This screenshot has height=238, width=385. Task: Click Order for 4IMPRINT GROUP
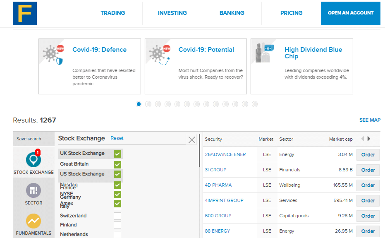pyautogui.click(x=368, y=201)
